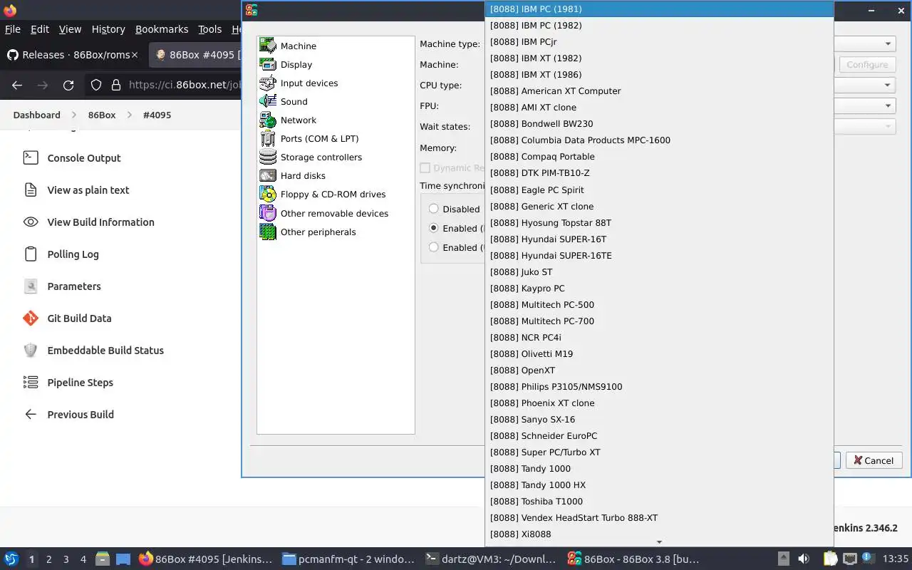Click the currently selected Enabled radio button
Viewport: 912px width, 570px height.
coord(434,228)
